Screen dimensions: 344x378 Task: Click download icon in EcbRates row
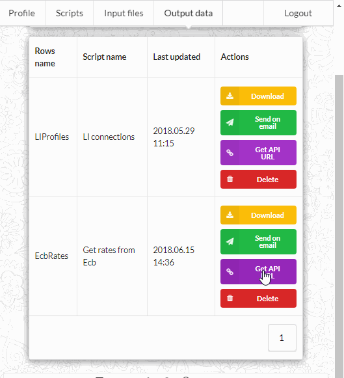click(230, 215)
